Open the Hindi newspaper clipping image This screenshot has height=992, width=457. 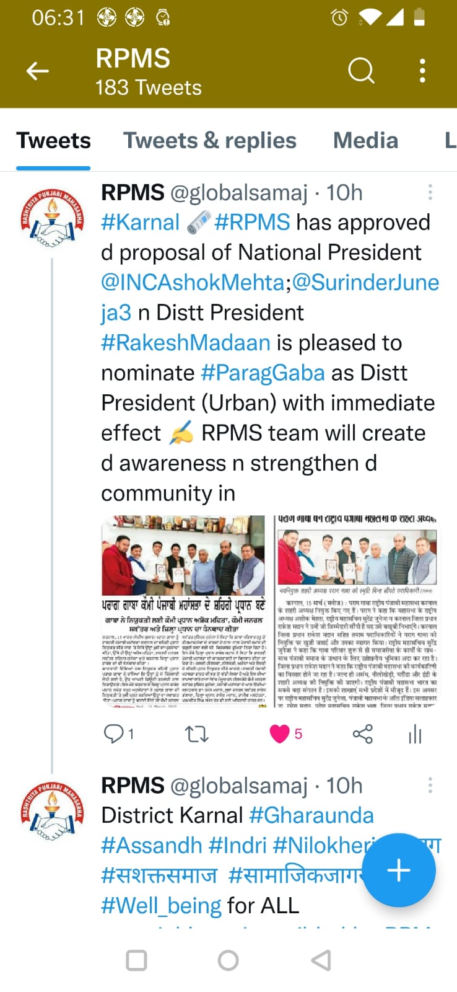[357, 611]
